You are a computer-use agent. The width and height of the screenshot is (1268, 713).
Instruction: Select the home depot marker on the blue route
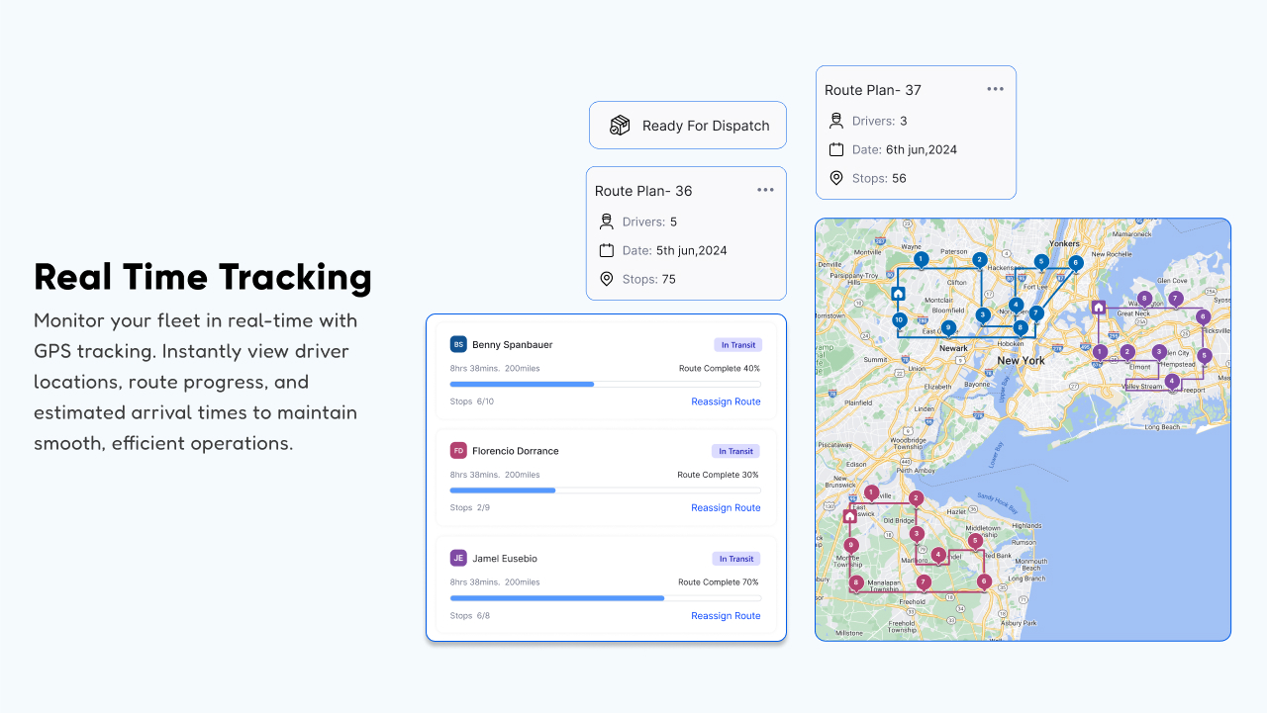pos(899,294)
